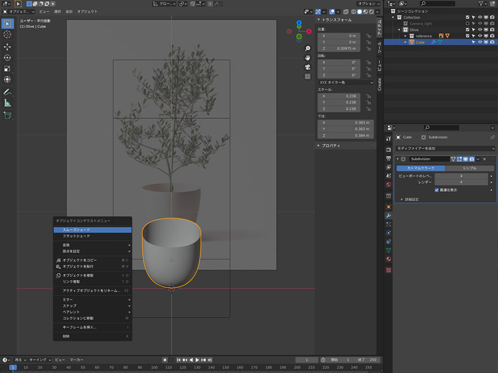498x373 pixels.
Task: Open the モディファイアーを追加 dropdown
Action: coord(446,148)
